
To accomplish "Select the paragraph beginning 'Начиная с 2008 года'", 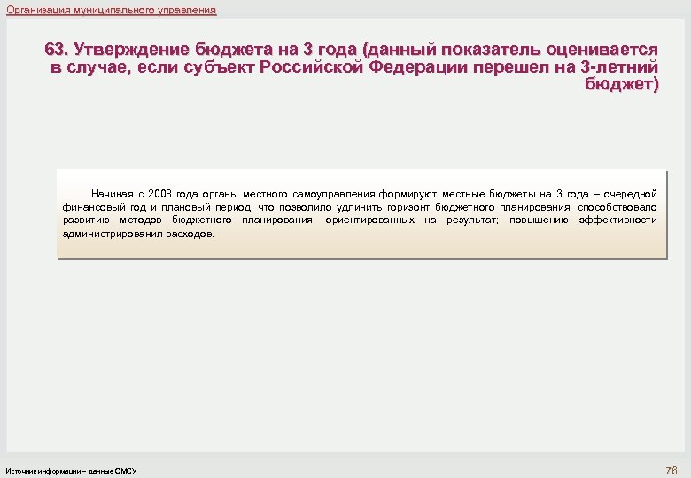I will coord(360,214).
